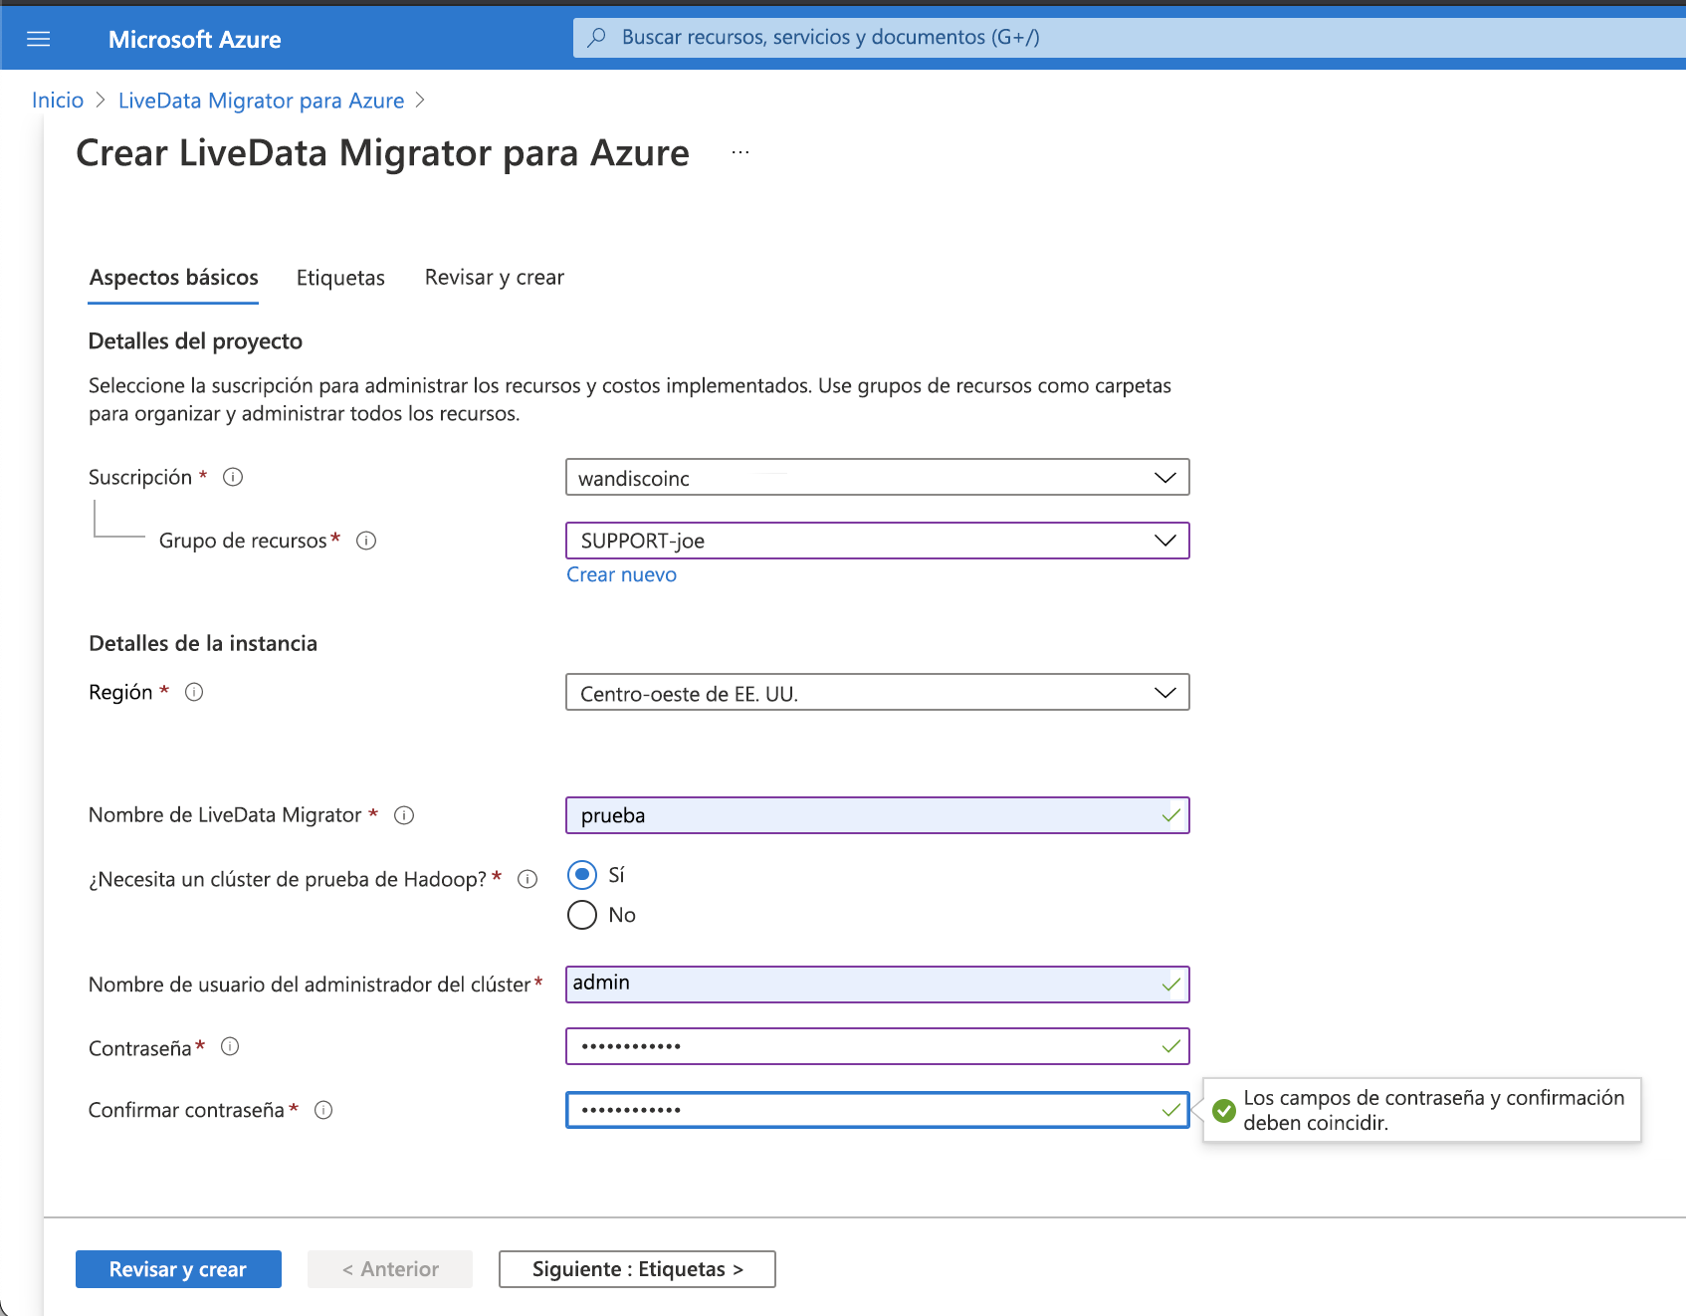
Task: Switch to the Etiquetas tab
Action: pyautogui.click(x=340, y=278)
